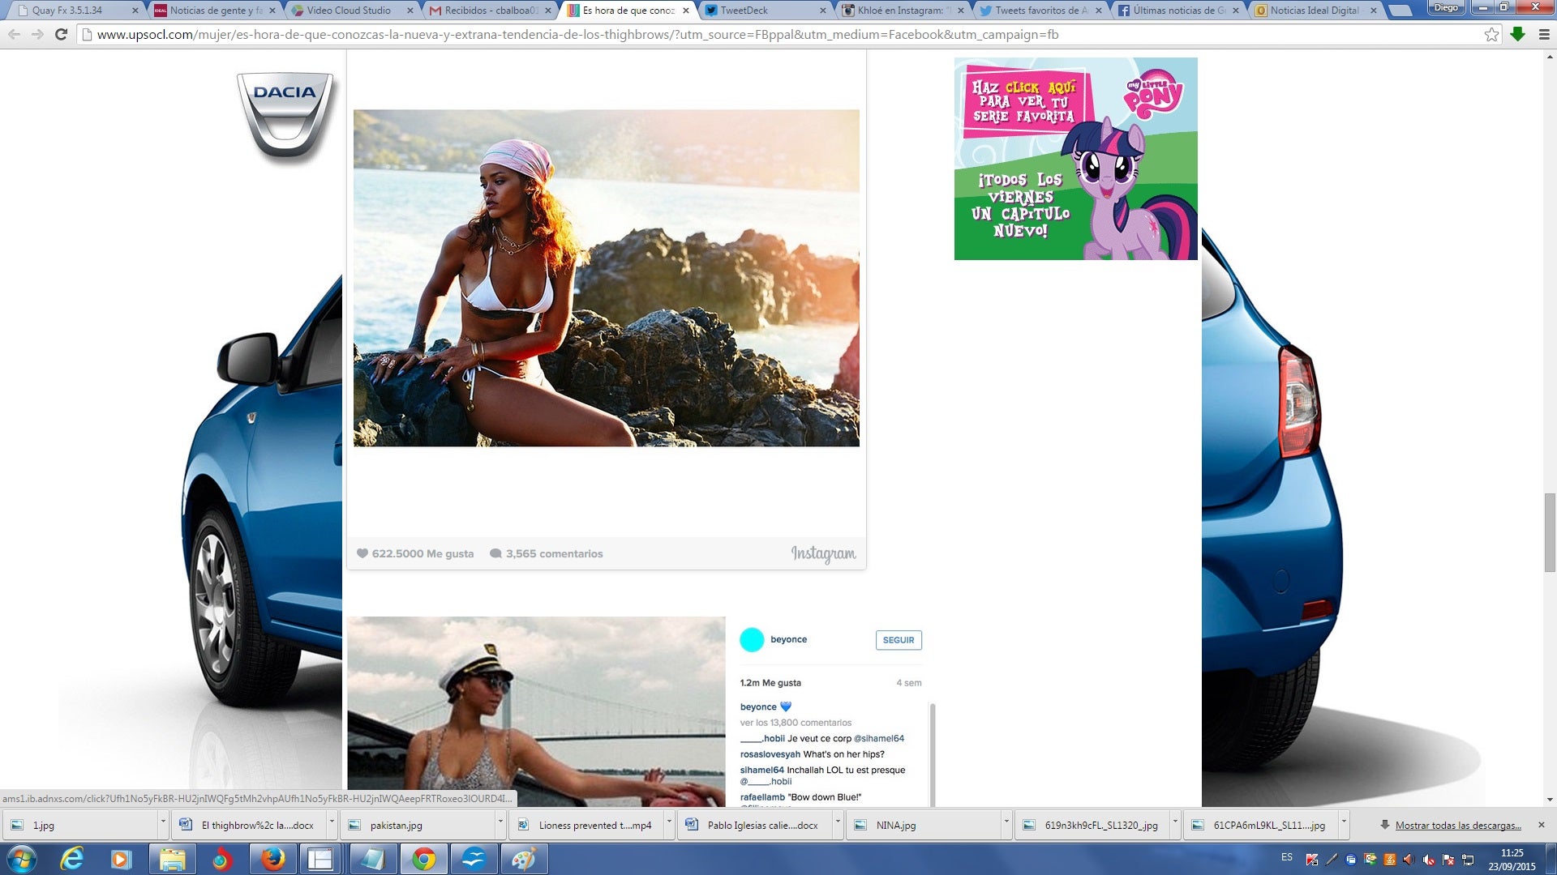Click Instagram logo on Rihanna post
Screen dimensions: 1557x875
pyautogui.click(x=823, y=554)
